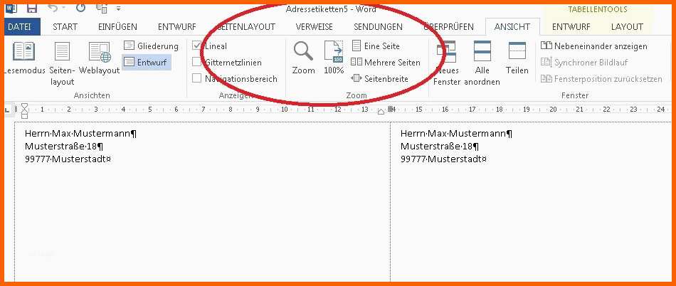Viewport: 676px width, 286px height.
Task: Open the Tabellentools LAYOUT tab
Action: [628, 27]
